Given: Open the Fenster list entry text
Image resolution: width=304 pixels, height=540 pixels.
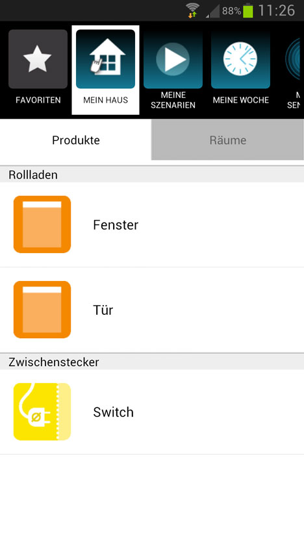Looking at the screenshot, I should point(116,225).
